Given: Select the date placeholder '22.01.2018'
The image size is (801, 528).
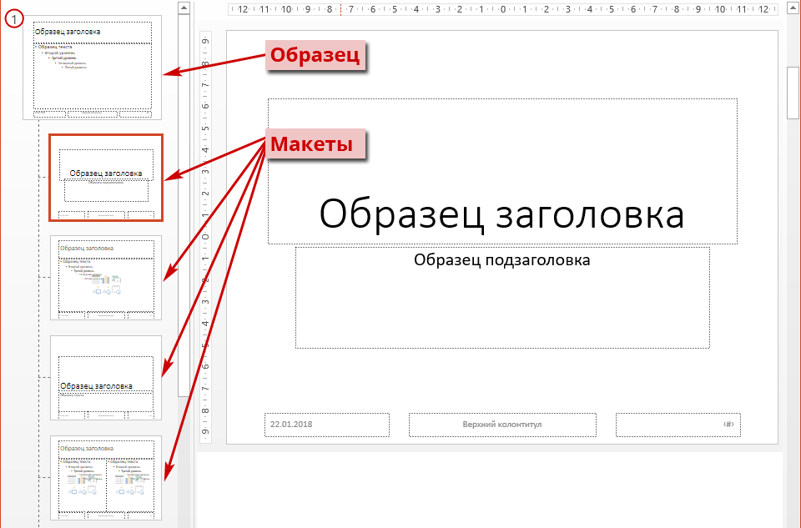Looking at the screenshot, I should (327, 425).
